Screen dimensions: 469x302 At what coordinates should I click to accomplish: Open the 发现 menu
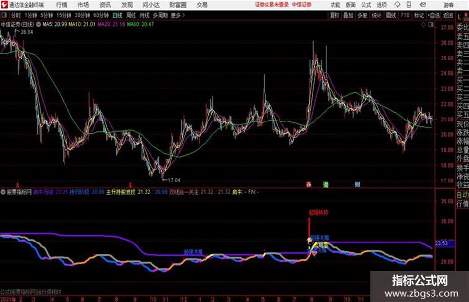(127, 5)
